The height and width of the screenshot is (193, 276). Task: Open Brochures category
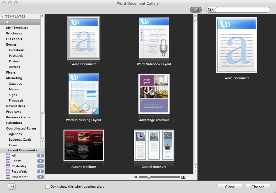(x=14, y=33)
